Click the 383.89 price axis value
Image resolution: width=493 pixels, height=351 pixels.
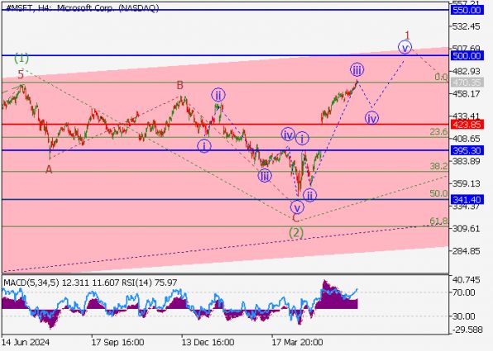click(466, 161)
